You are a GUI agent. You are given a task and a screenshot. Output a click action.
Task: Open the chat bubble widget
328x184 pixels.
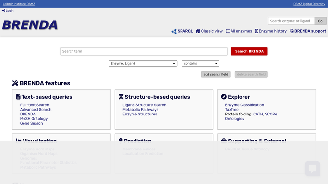[313, 169]
